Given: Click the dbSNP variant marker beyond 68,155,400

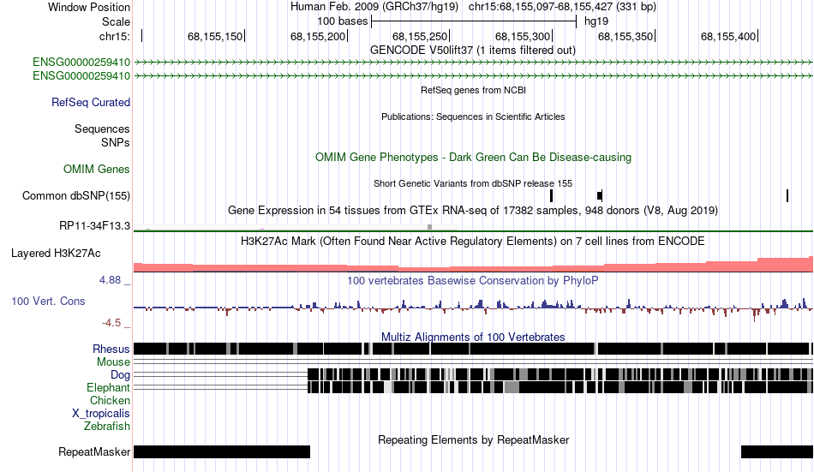Looking at the screenshot, I should (787, 196).
